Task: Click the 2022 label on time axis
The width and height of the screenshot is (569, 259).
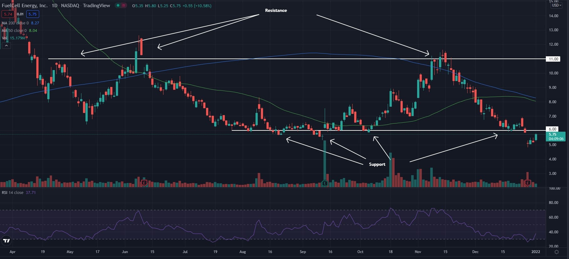Action: [536, 252]
